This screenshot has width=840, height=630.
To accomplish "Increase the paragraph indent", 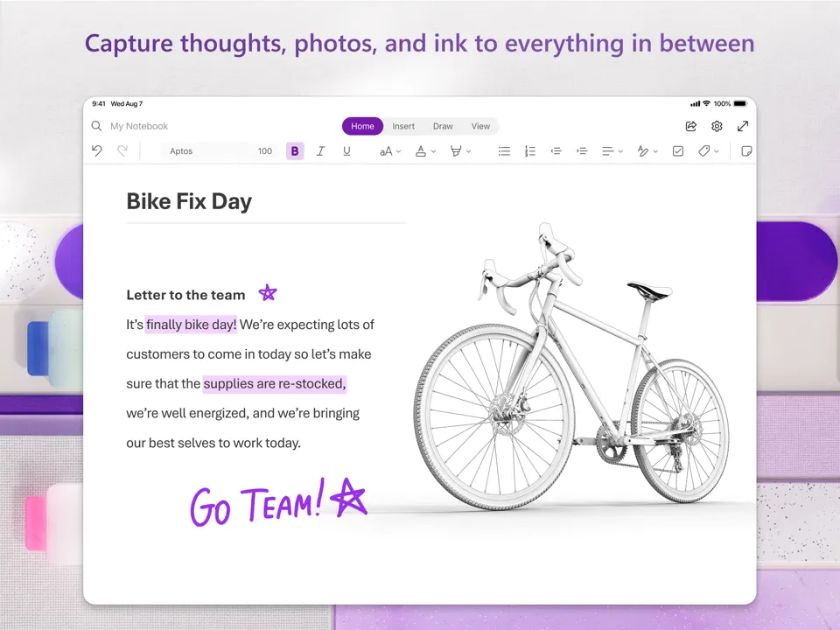I will (x=582, y=151).
